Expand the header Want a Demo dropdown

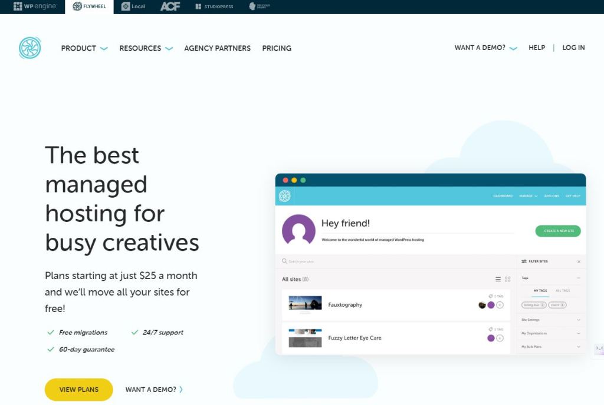pyautogui.click(x=486, y=48)
